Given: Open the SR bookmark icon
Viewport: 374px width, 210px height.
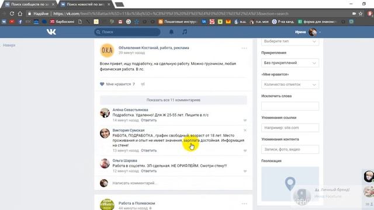Looking at the screenshot, I should [x=204, y=22].
